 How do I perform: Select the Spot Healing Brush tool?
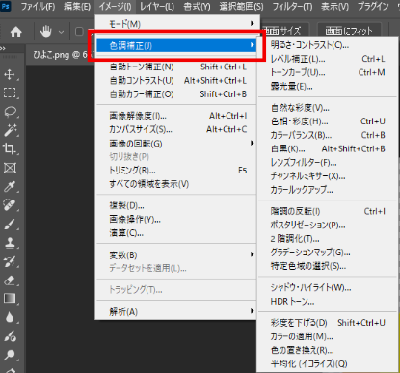pos(10,205)
